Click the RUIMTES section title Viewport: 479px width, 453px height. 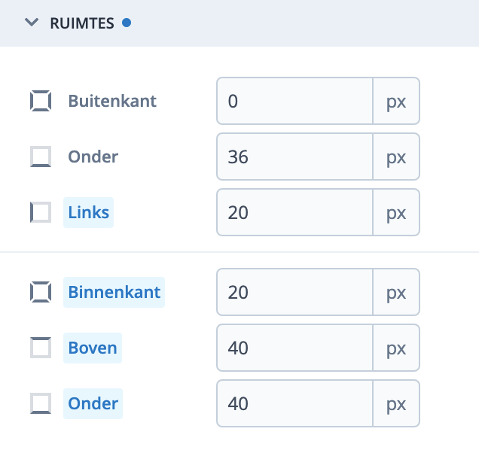pos(81,23)
